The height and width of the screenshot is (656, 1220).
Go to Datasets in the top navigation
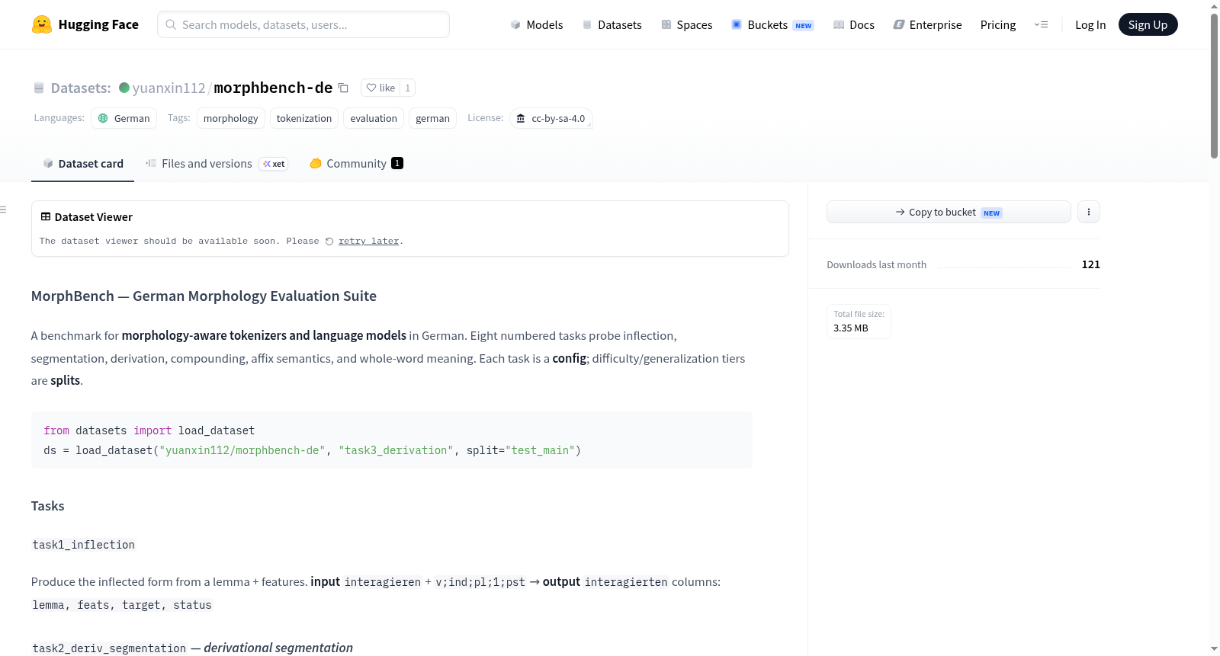(x=612, y=25)
